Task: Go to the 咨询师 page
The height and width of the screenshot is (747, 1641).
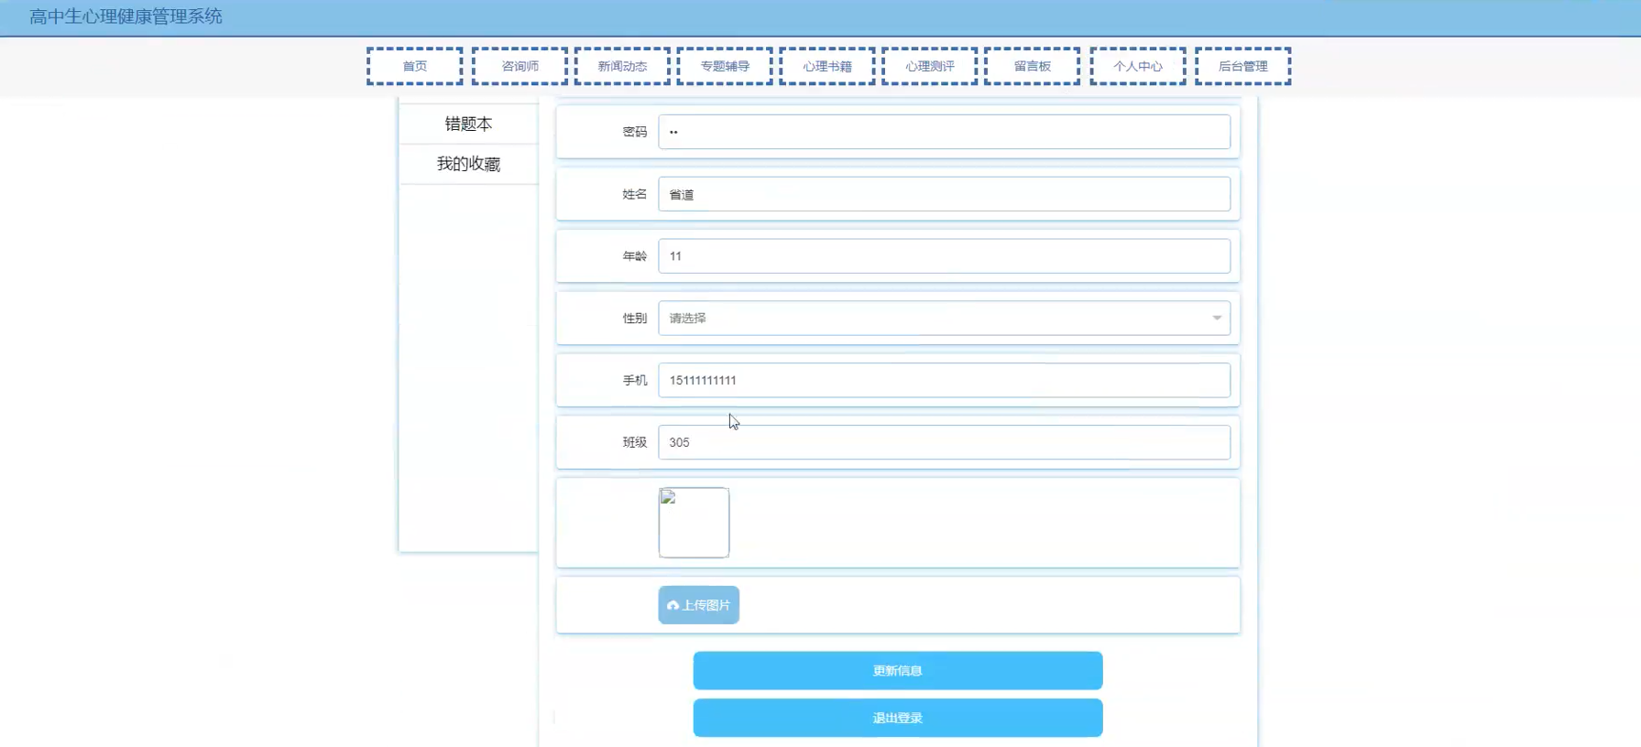Action: 520,66
